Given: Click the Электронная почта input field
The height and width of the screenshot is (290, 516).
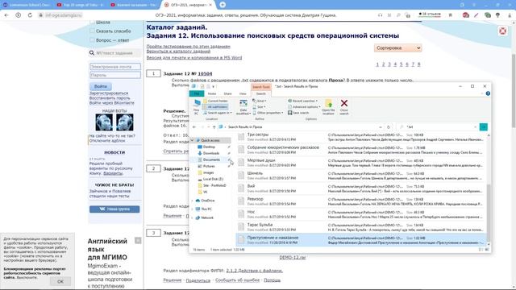Looking at the screenshot, I should click(x=114, y=67).
